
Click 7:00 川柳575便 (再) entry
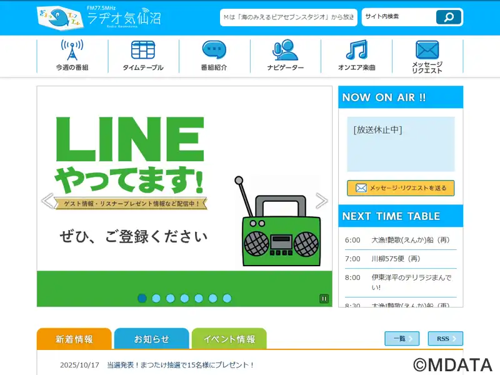401,259
